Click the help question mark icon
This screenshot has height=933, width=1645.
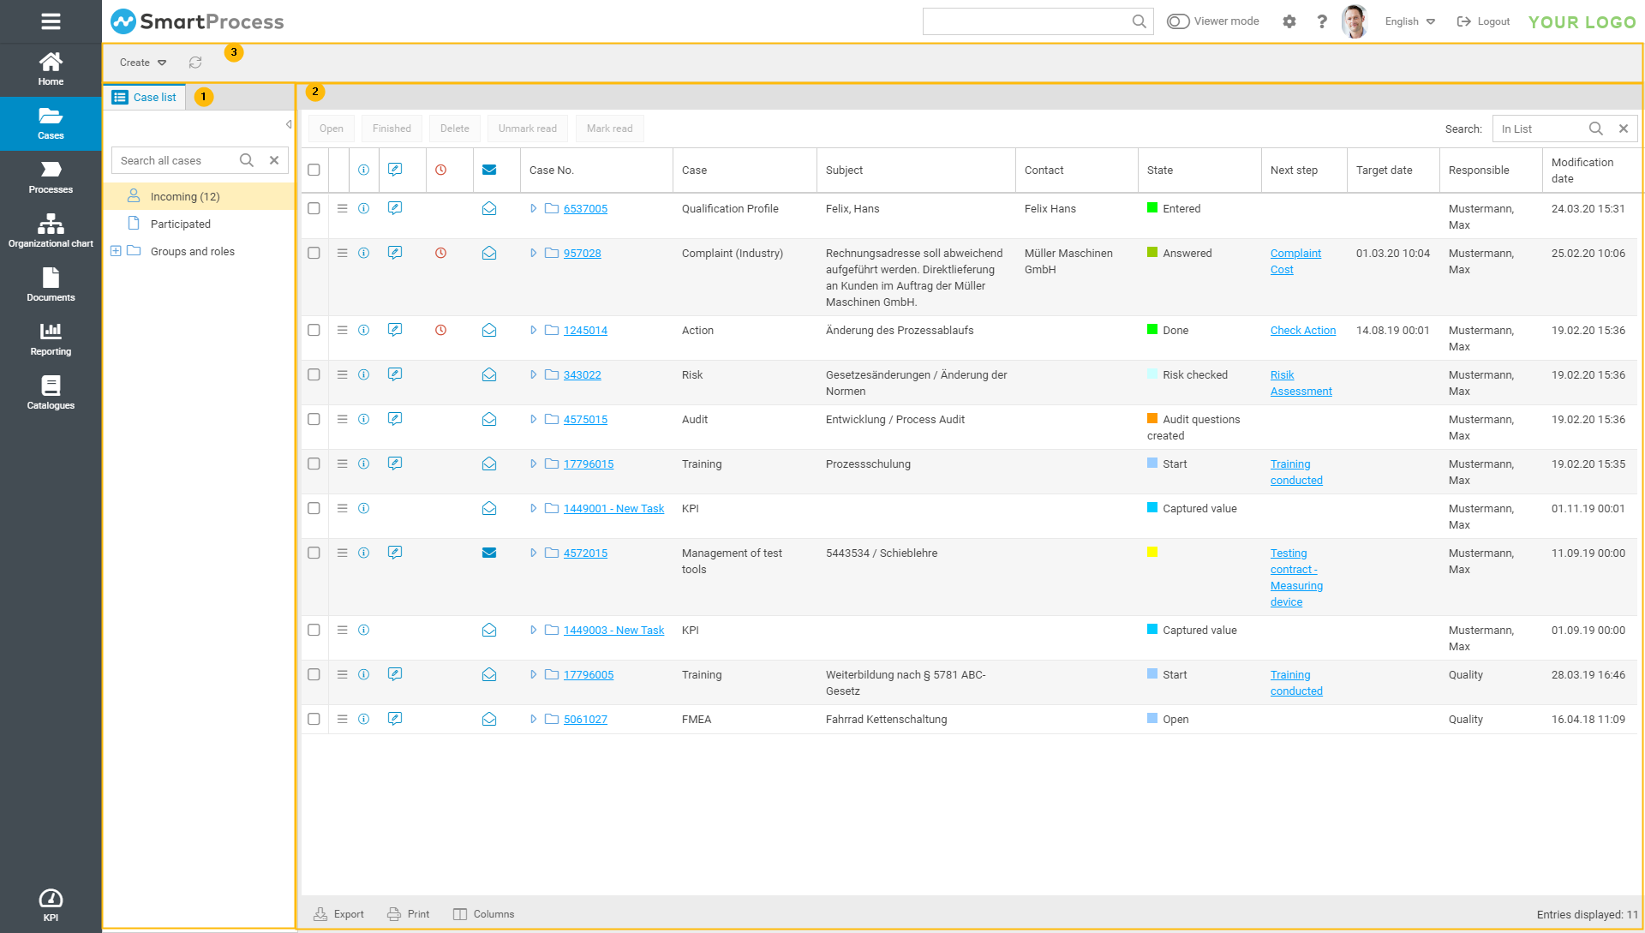coord(1322,21)
